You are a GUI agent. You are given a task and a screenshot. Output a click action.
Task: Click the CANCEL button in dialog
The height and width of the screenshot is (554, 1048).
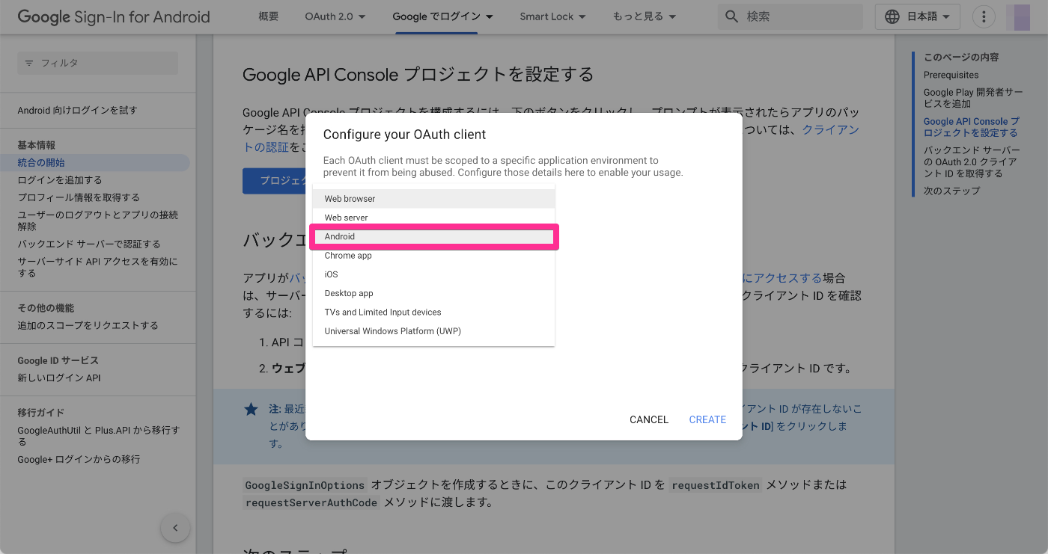pos(649,419)
